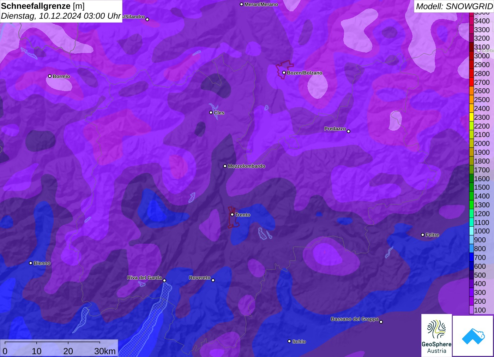This screenshot has height=357, width=494.
Task: Click the legend value 100
Action: pyautogui.click(x=480, y=310)
